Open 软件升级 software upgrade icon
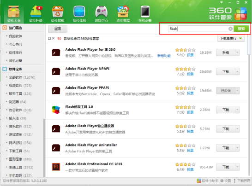Screen dimensions: 252x186 (x=36, y=14)
